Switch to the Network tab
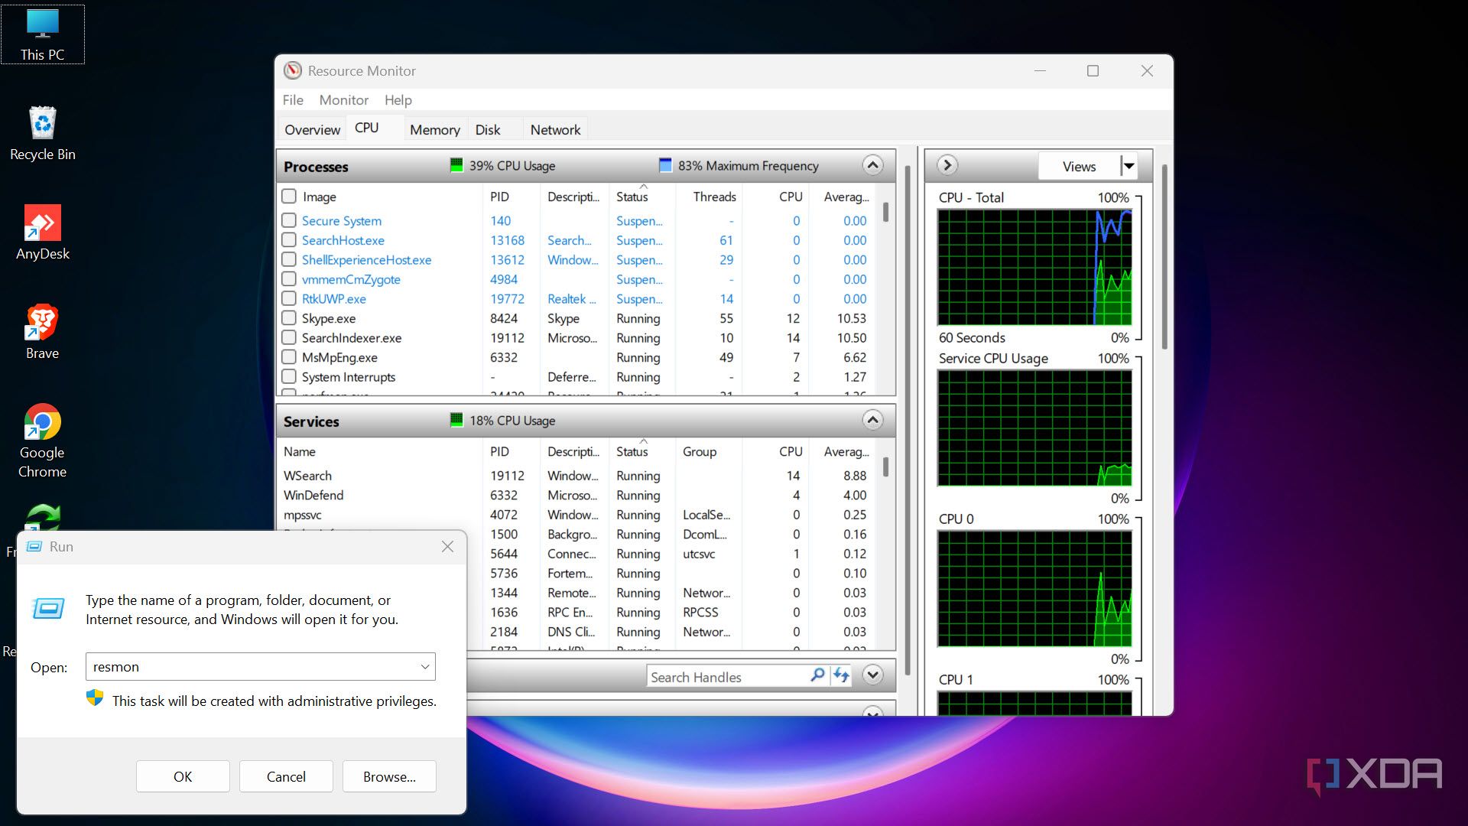Screen dimensions: 1468x826 [556, 130]
